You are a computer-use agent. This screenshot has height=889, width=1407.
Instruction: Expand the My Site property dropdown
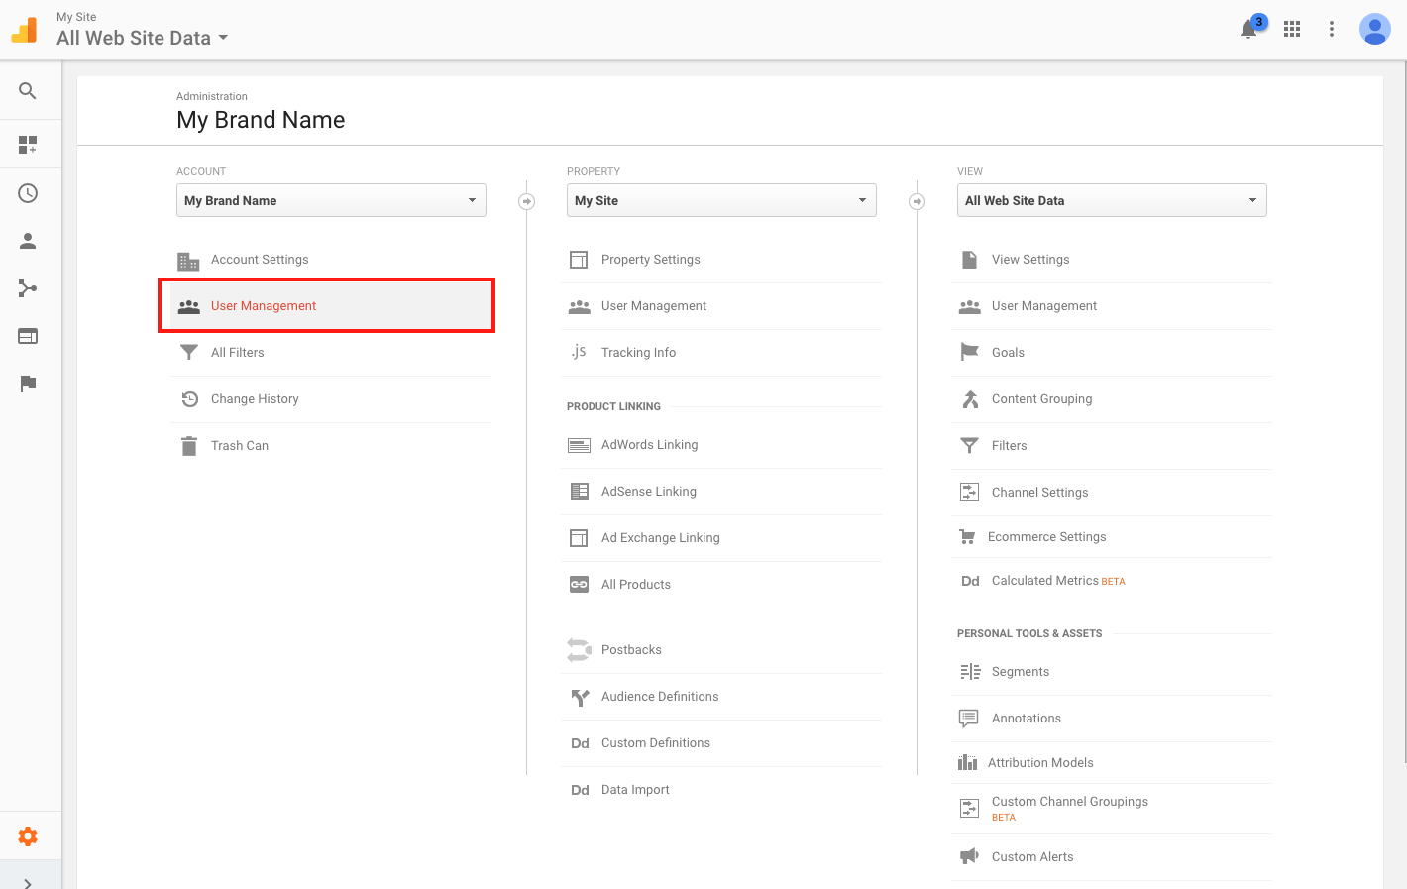pyautogui.click(x=721, y=200)
